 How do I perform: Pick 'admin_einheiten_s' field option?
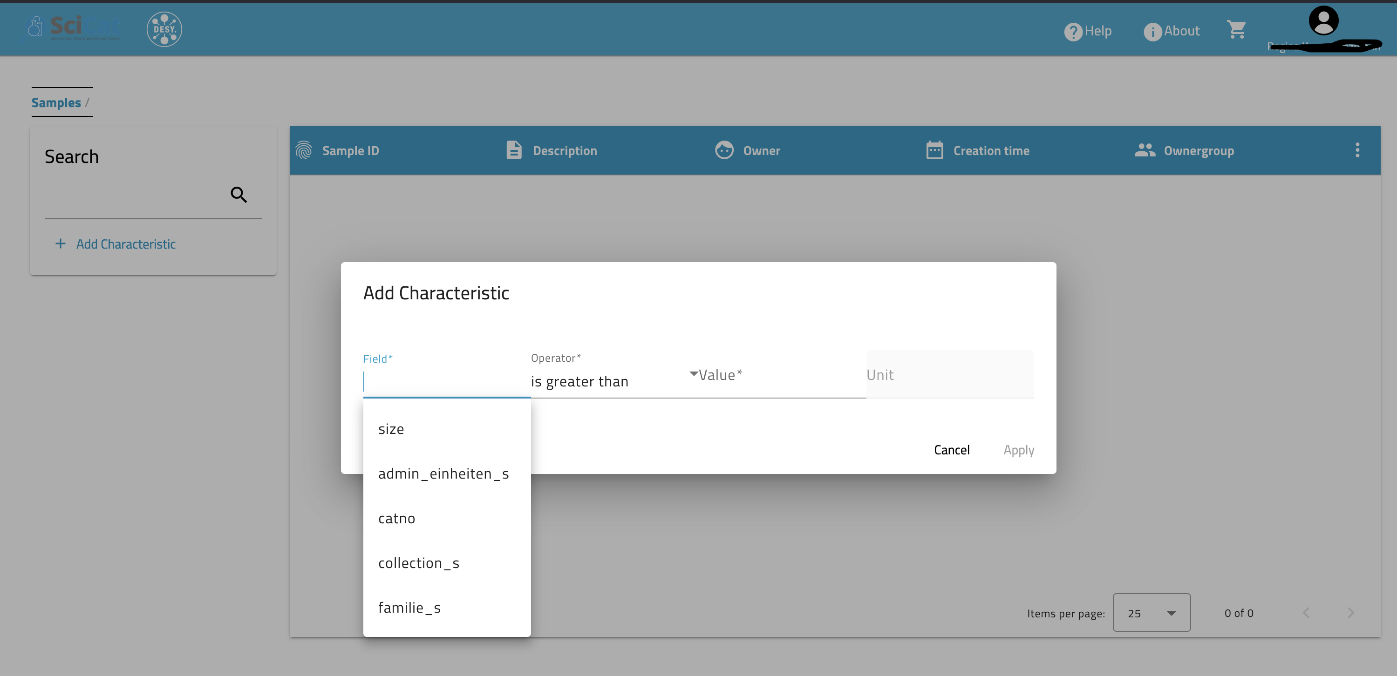coord(443,474)
